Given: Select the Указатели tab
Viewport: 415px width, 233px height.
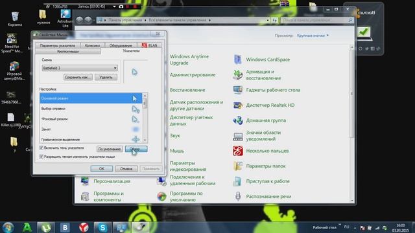Looking at the screenshot, I should [x=131, y=50].
